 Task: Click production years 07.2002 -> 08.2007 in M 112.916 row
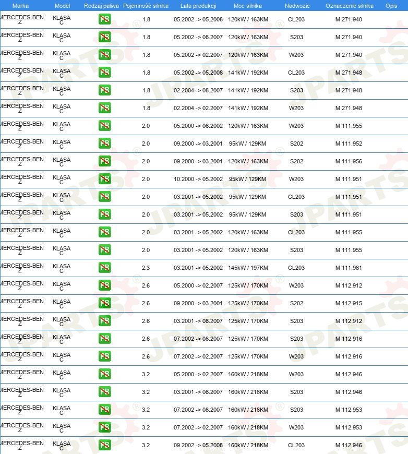coord(198,339)
